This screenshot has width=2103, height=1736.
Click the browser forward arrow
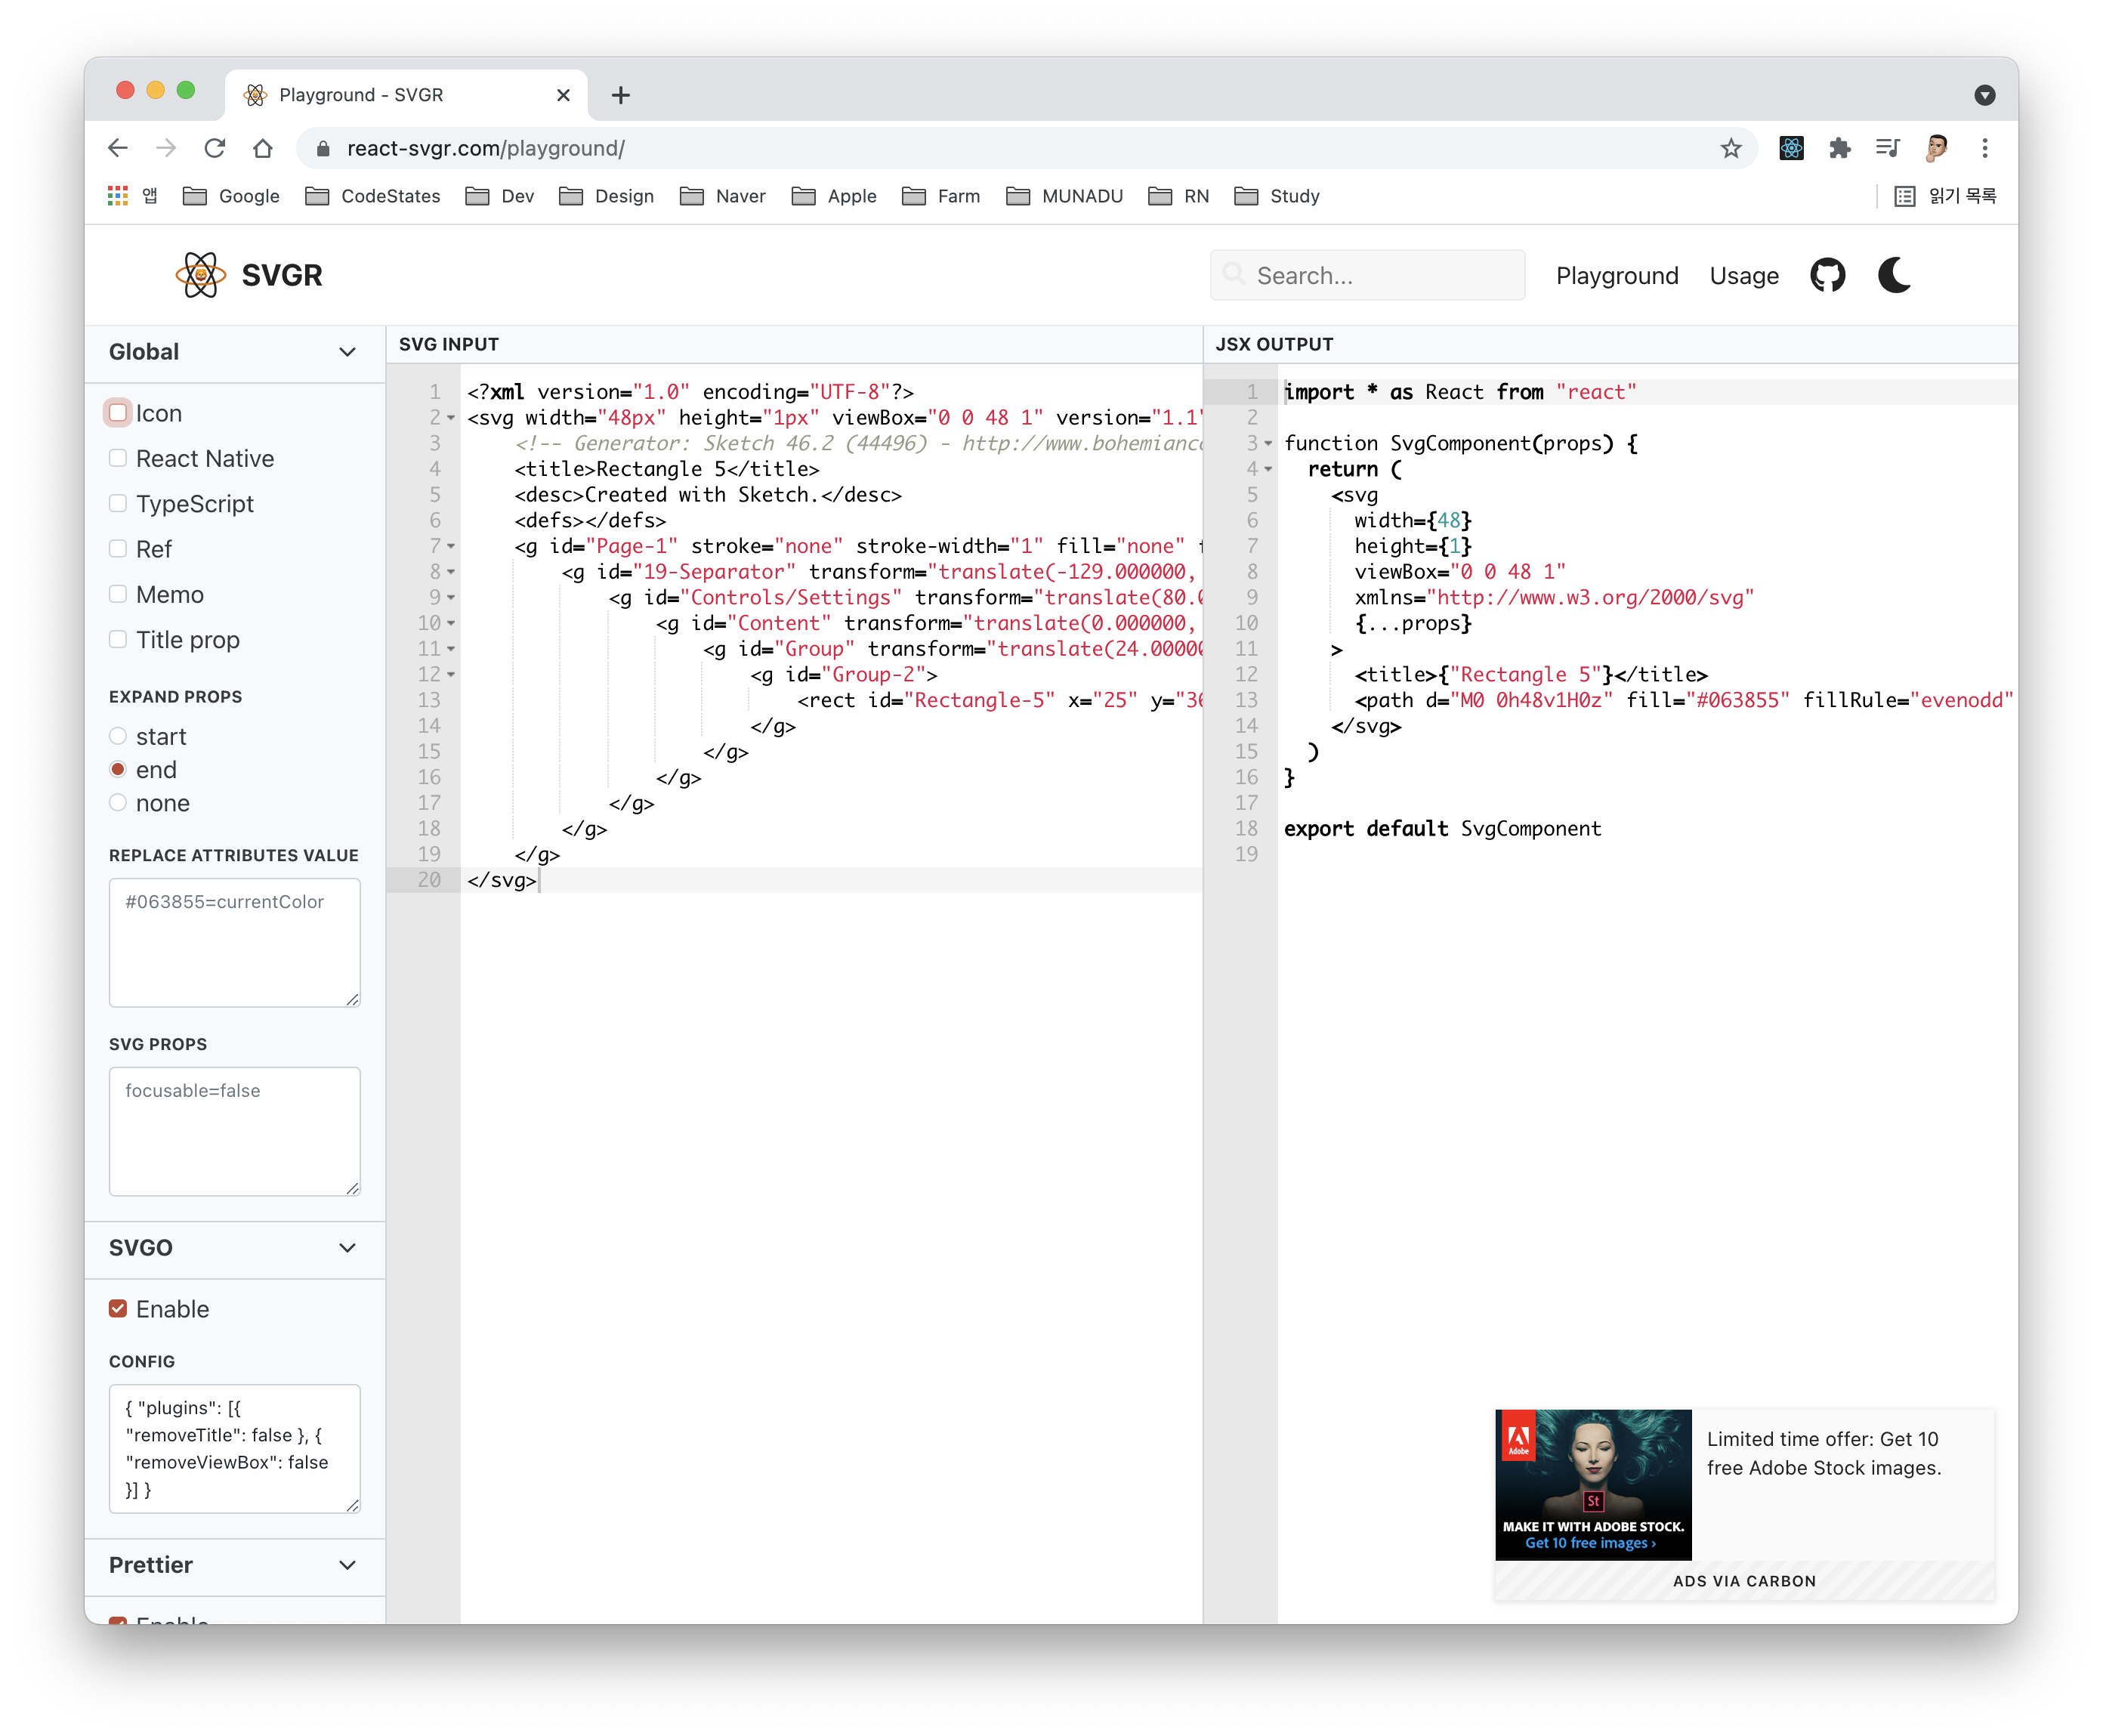point(166,148)
